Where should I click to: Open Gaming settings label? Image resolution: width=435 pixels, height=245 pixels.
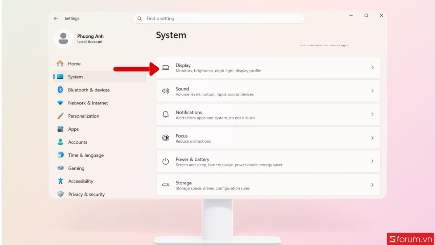pos(76,168)
